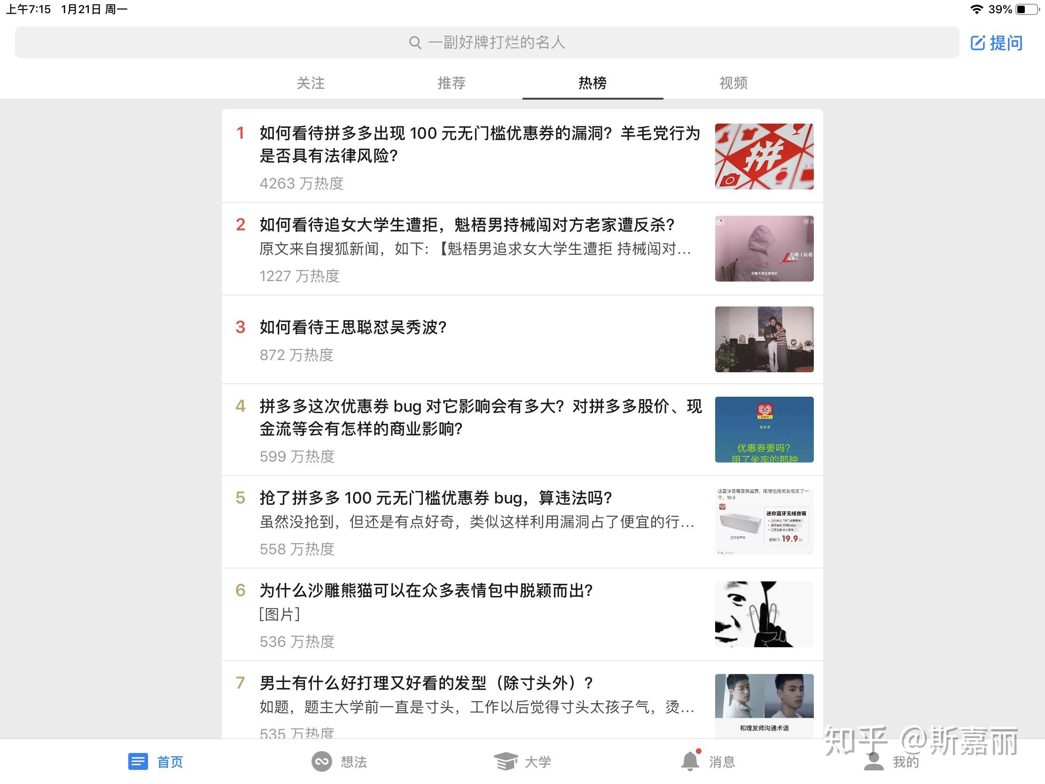
Task: Tap the panda meme thumbnail
Action: point(764,614)
